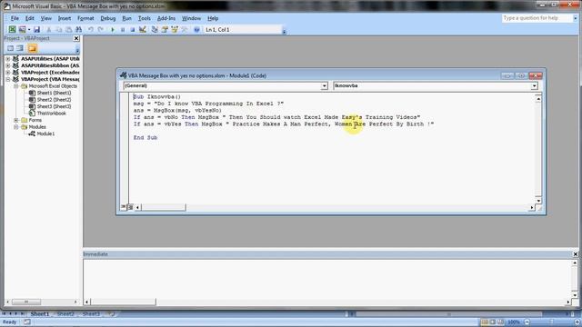The width and height of the screenshot is (582, 327).
Task: Click the Excel zoom out minus button
Action: [527, 322]
